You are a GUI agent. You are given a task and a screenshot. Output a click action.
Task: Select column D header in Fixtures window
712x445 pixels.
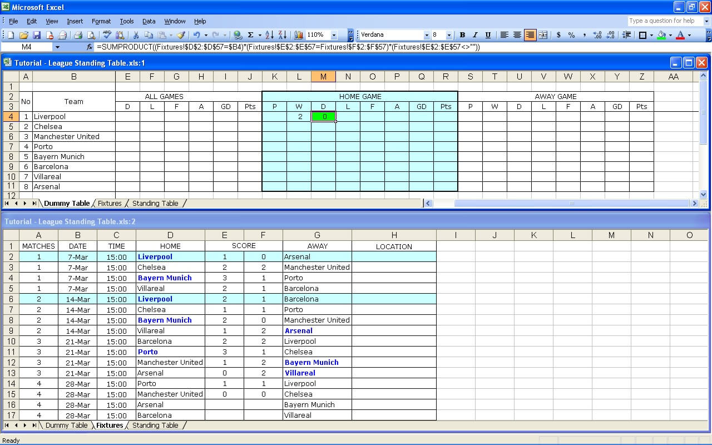click(x=170, y=235)
